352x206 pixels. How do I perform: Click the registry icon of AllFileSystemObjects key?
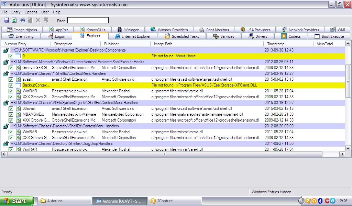click(6, 103)
